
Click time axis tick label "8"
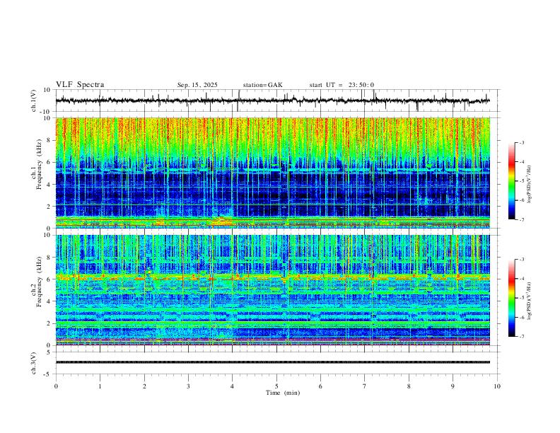[409, 386]
